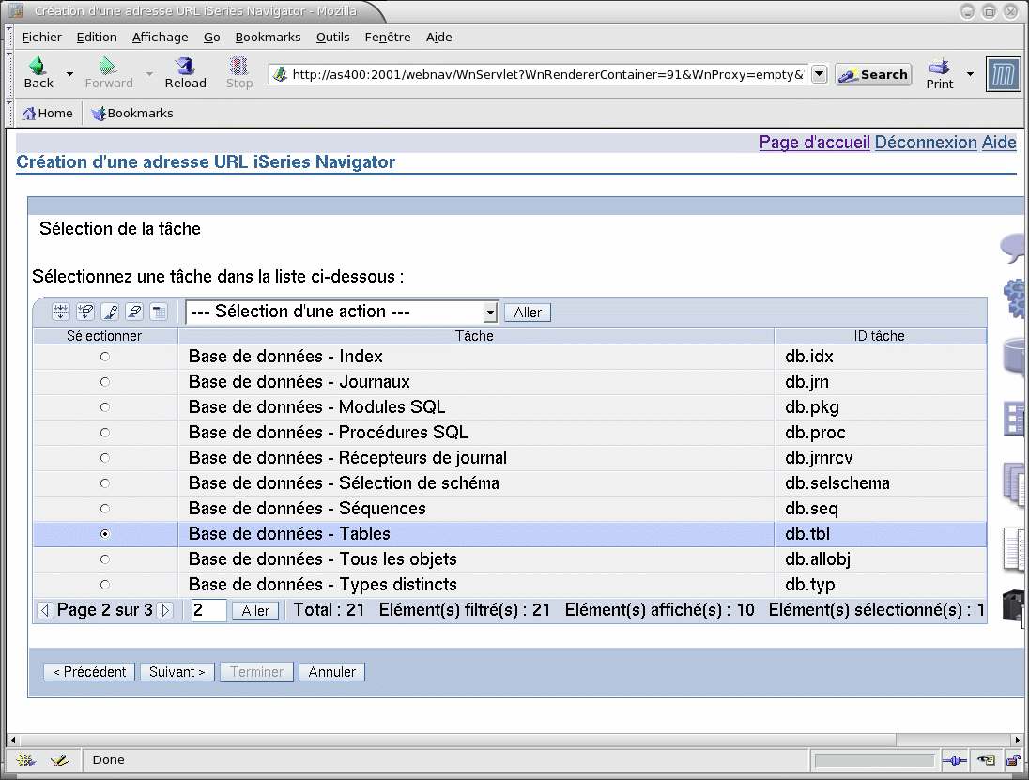Click the Annuler button
1029x780 pixels.
point(331,672)
